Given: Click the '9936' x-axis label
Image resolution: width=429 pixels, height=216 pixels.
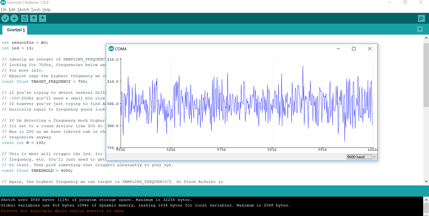Looking at the screenshot, I should pos(322,150).
